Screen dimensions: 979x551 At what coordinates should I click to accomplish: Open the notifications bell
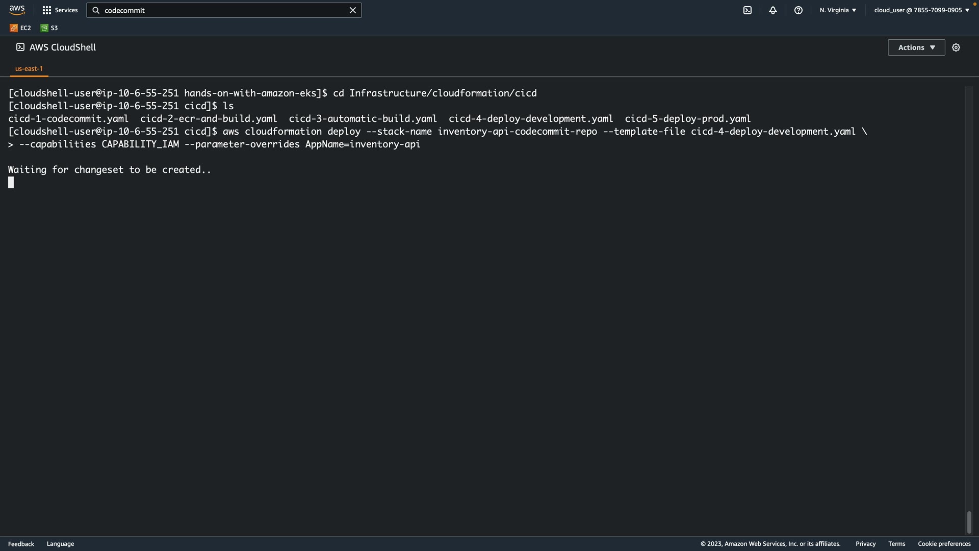pyautogui.click(x=772, y=10)
